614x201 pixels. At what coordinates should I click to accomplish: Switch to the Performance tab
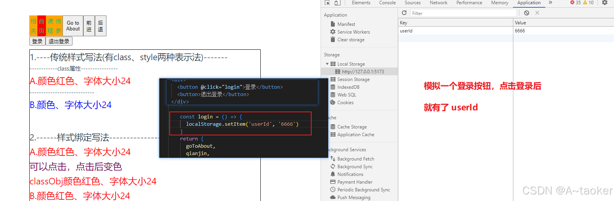[x=469, y=3]
